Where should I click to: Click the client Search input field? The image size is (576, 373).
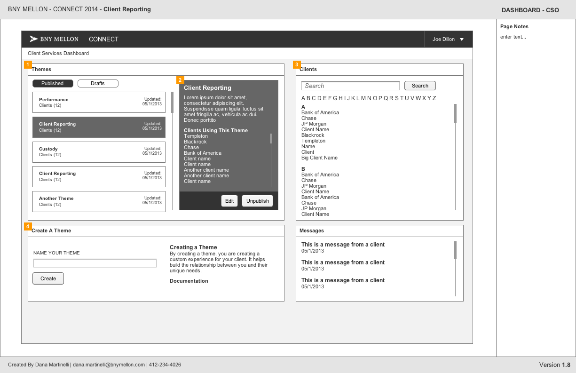pos(350,86)
